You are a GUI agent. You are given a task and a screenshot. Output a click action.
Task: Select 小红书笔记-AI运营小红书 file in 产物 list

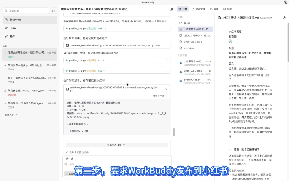[x=195, y=29]
